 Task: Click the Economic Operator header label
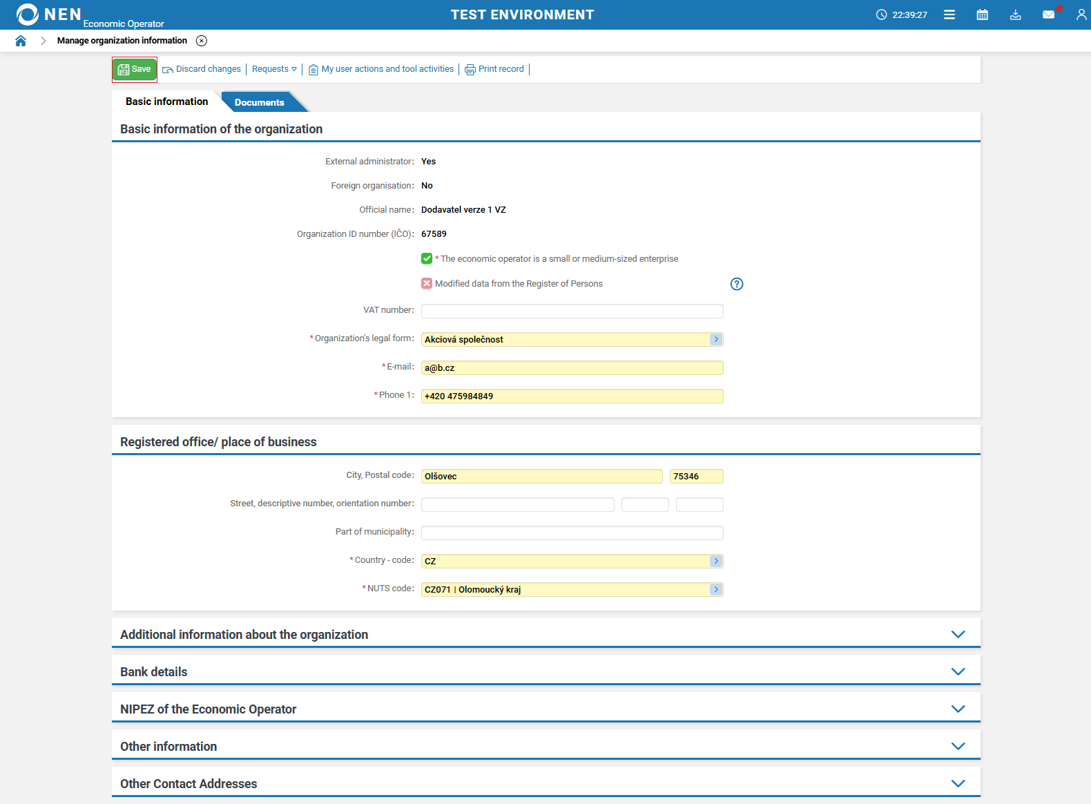point(124,23)
